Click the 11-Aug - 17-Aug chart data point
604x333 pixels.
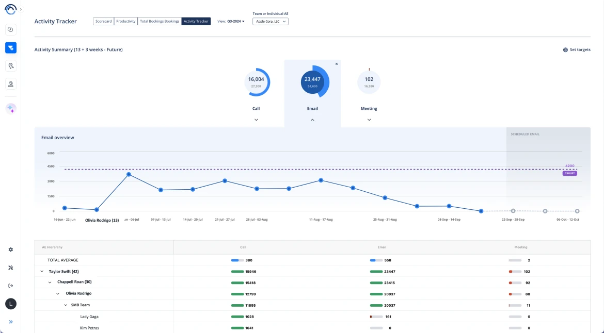tap(321, 180)
